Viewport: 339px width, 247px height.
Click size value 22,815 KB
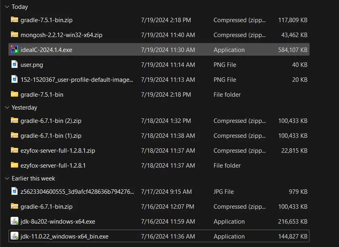pyautogui.click(x=294, y=151)
